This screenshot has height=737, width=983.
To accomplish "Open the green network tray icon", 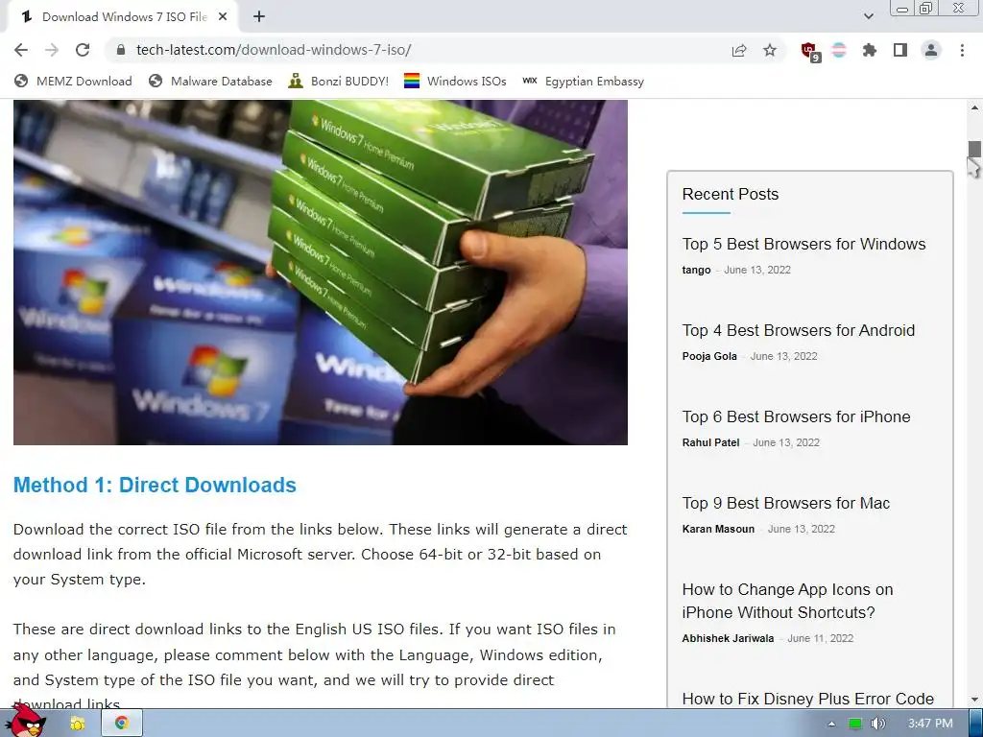I will point(854,724).
